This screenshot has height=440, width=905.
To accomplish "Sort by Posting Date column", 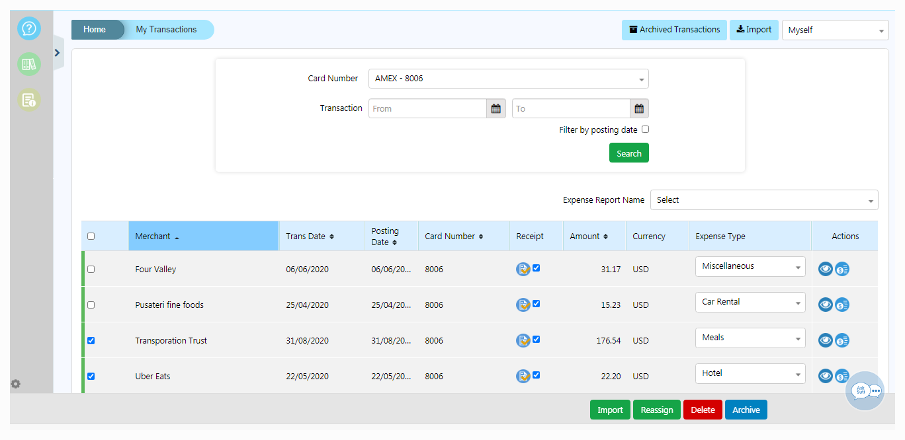I will tap(392, 236).
